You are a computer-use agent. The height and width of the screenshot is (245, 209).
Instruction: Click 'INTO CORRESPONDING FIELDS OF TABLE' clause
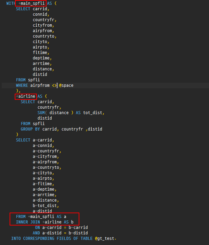coord(52,239)
